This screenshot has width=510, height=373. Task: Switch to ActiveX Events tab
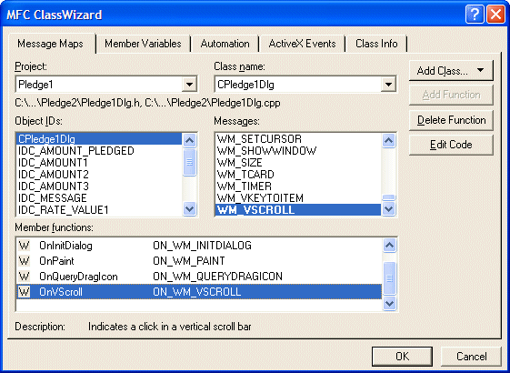point(302,44)
